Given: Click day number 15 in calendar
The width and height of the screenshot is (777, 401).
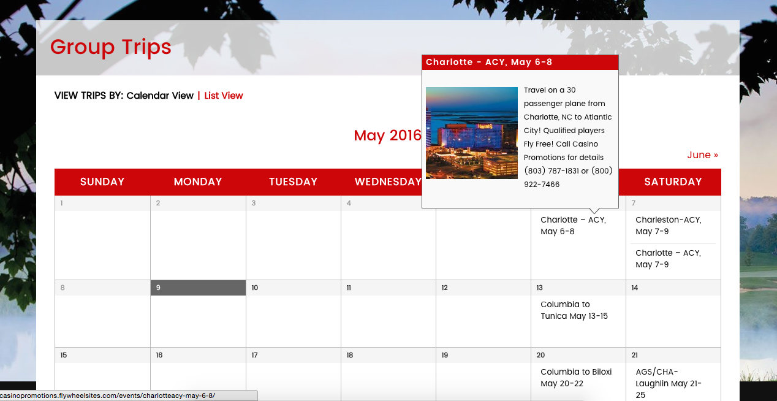Looking at the screenshot, I should click(64, 355).
